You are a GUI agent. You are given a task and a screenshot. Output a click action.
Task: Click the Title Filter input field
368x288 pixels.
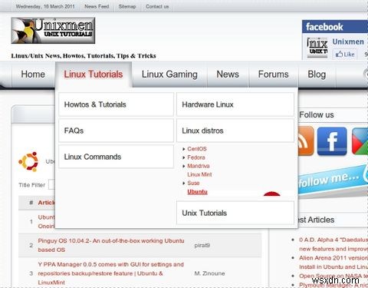click(51, 184)
